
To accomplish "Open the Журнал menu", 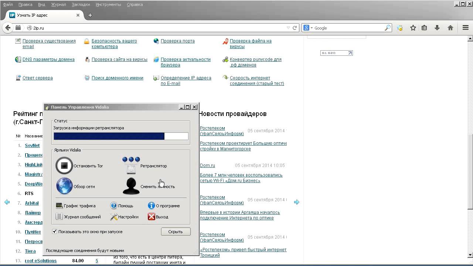I will tap(58, 4).
